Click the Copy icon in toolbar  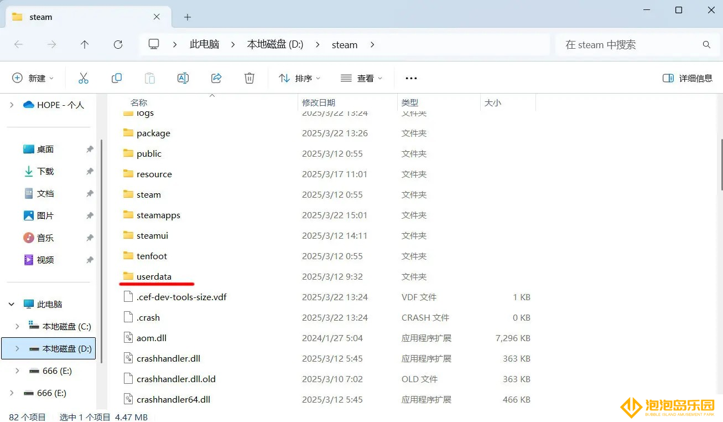click(117, 78)
